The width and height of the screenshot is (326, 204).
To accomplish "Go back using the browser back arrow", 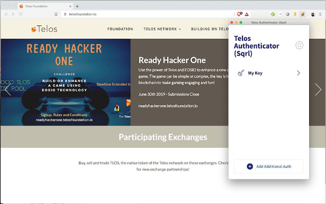I will pos(6,14).
